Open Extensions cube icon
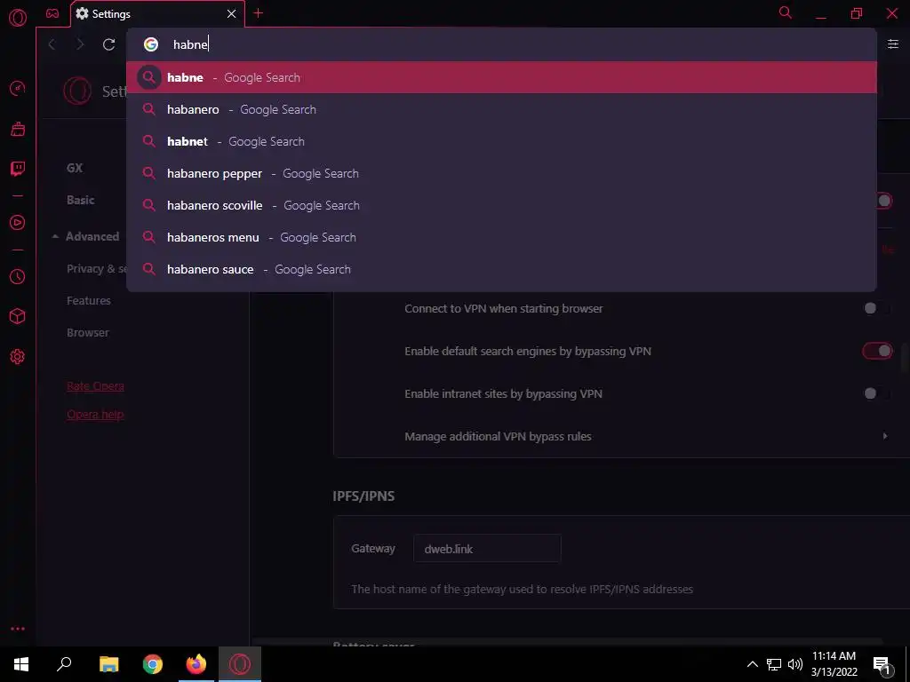This screenshot has height=682, width=910. tap(18, 316)
